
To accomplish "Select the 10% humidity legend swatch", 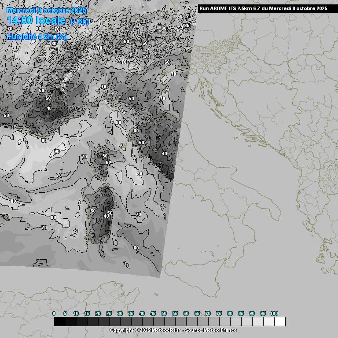I will [x=81, y=322].
